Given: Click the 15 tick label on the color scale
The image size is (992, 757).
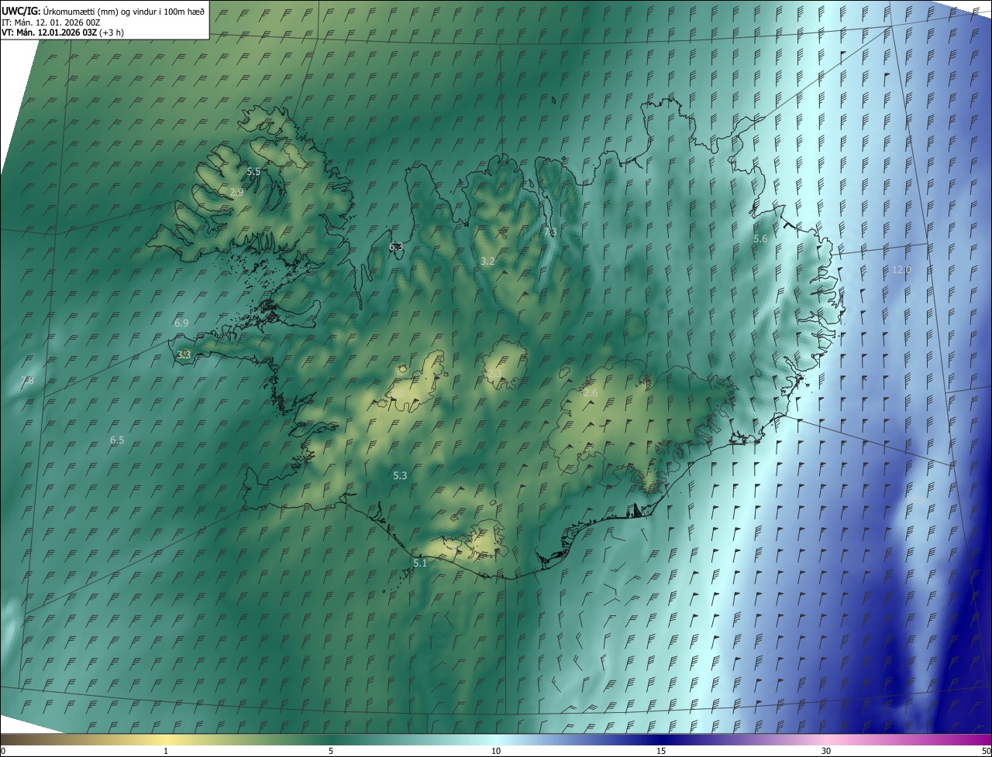Looking at the screenshot, I should click(661, 751).
